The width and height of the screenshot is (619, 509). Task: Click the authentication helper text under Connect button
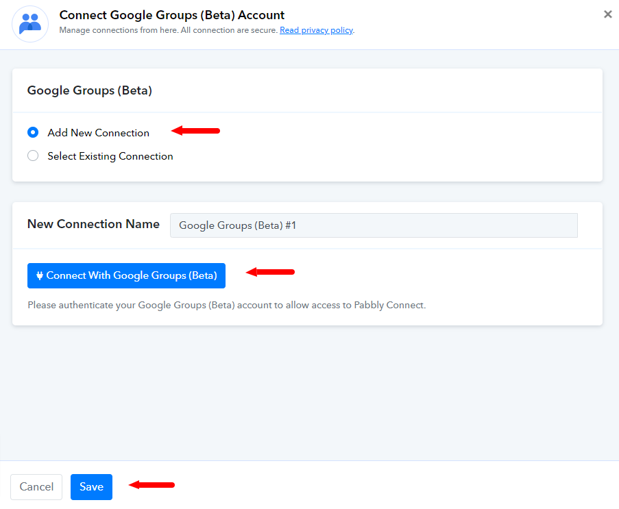point(227,305)
